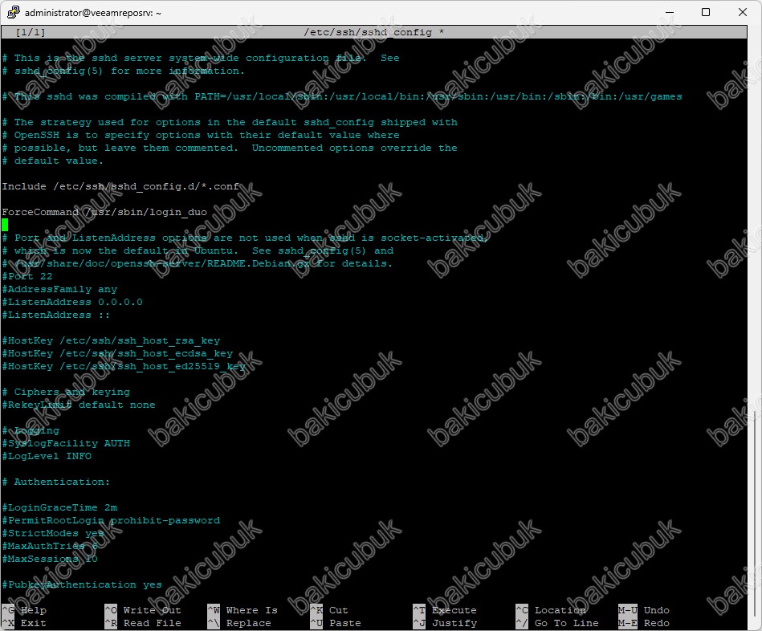Screen dimensions: 762x631
Task: Click the #ListenAddress 0.0.0.0 line
Action: pyautogui.click(x=72, y=302)
